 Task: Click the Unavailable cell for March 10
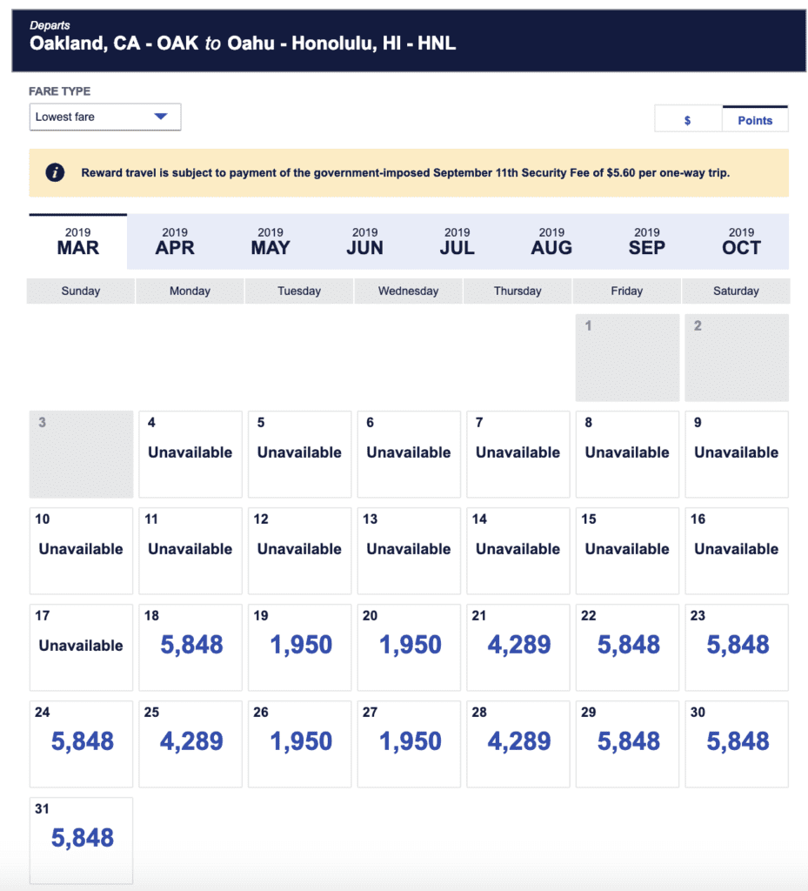pos(81,550)
